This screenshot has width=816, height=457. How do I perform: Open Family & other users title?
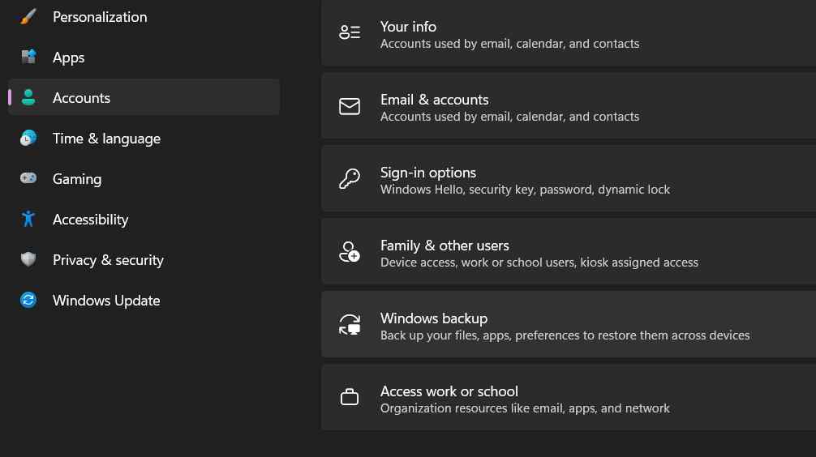point(445,246)
